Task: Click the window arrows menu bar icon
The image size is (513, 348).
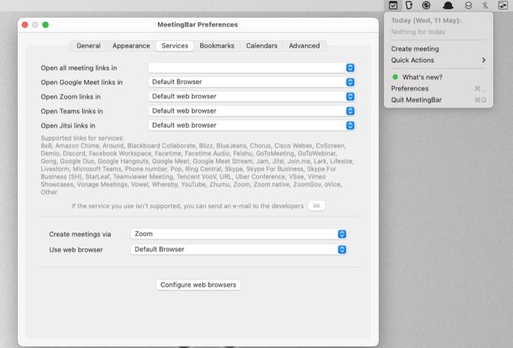Action: [503, 5]
